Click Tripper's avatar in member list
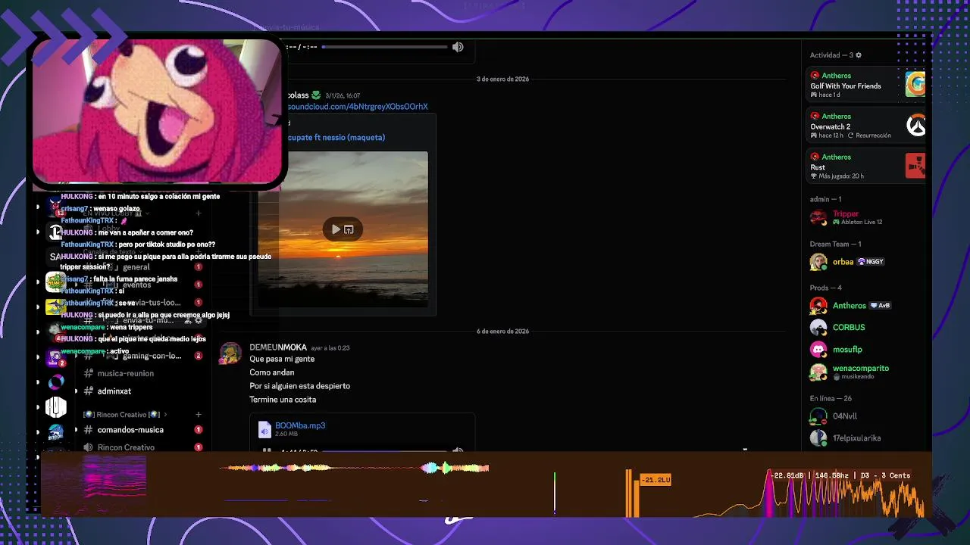Viewport: 970px width, 545px height. coord(818,218)
